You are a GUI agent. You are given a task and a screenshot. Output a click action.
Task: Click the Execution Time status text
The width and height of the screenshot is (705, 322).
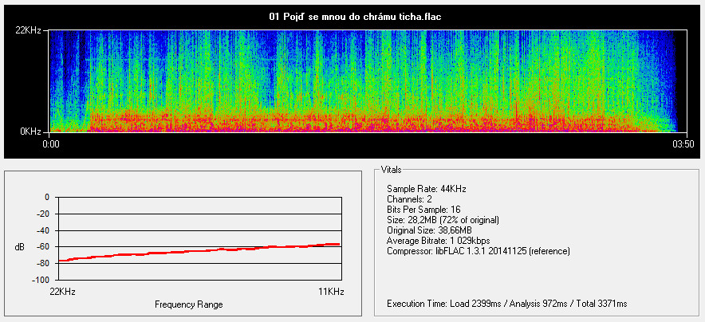506,304
